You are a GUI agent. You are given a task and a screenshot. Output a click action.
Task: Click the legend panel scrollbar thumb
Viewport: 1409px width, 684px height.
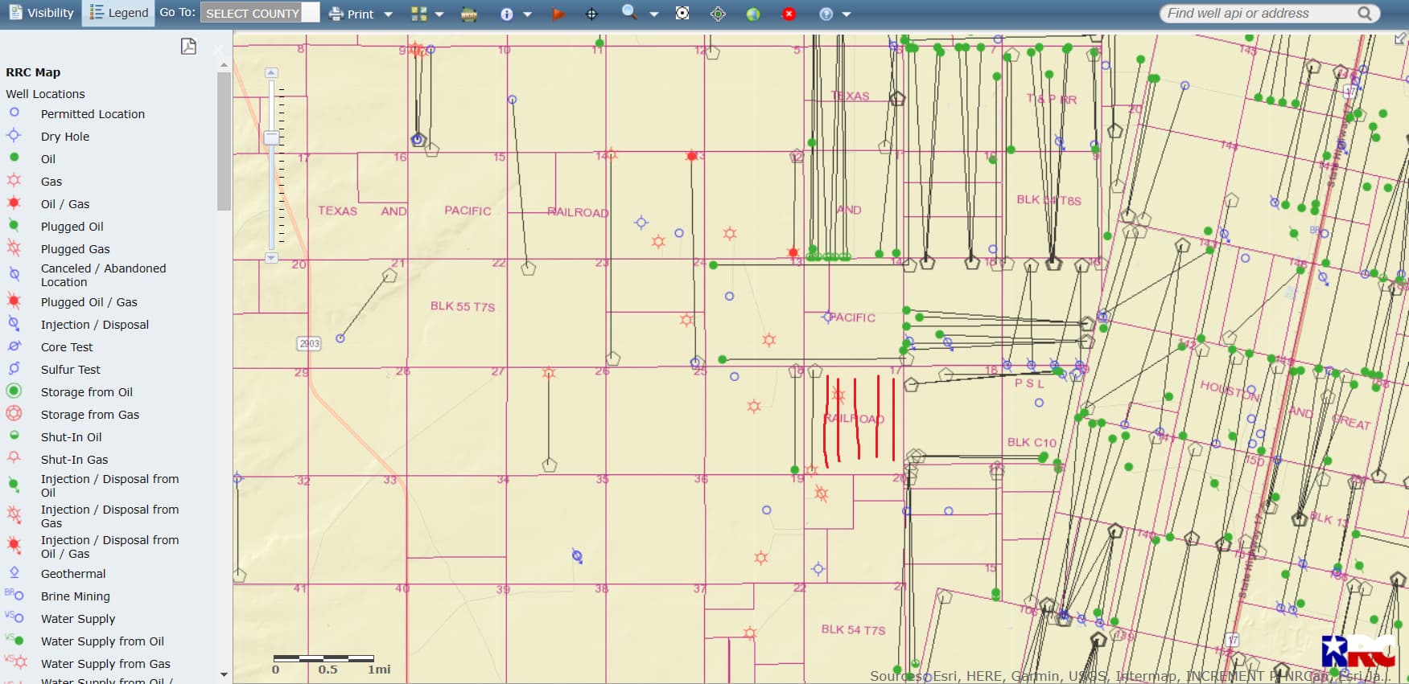(x=224, y=141)
